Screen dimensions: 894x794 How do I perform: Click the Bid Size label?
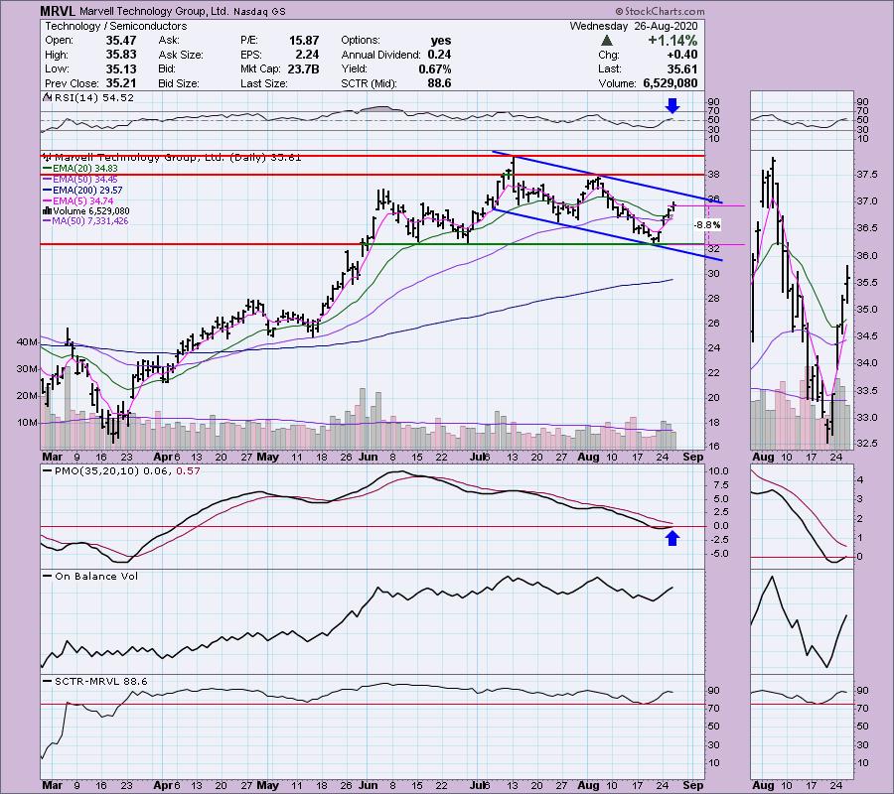click(x=179, y=83)
